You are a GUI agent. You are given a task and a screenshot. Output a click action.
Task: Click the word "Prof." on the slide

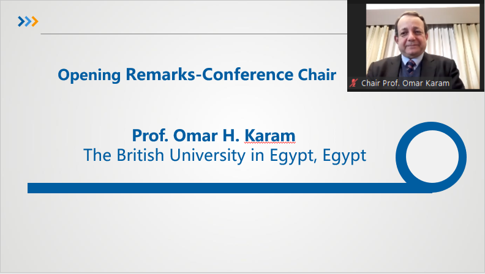pyautogui.click(x=150, y=135)
